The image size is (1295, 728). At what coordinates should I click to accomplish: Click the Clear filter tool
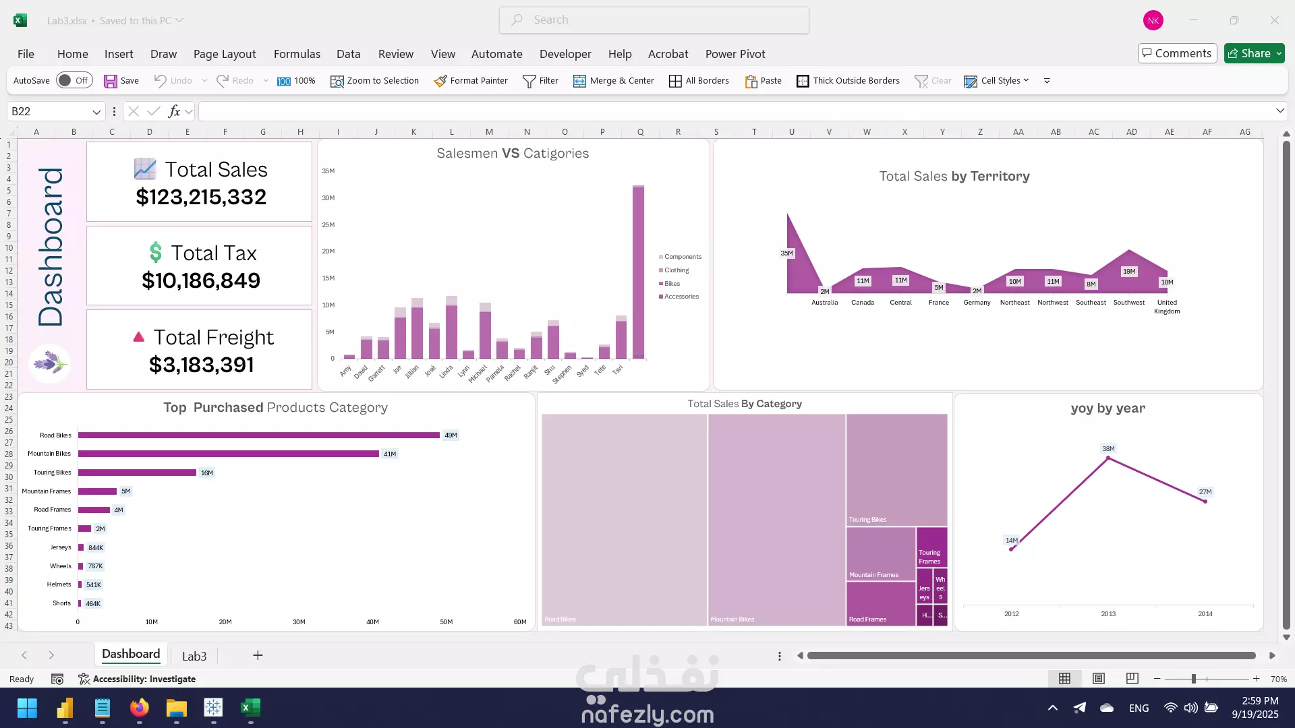pyautogui.click(x=933, y=81)
